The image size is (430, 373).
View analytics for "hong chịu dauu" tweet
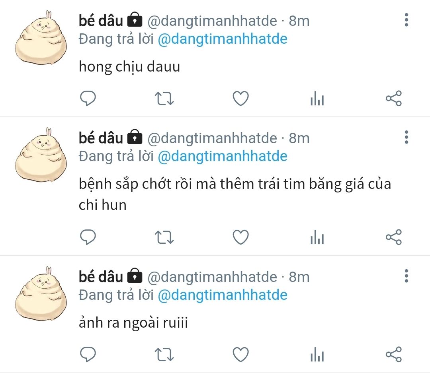317,98
